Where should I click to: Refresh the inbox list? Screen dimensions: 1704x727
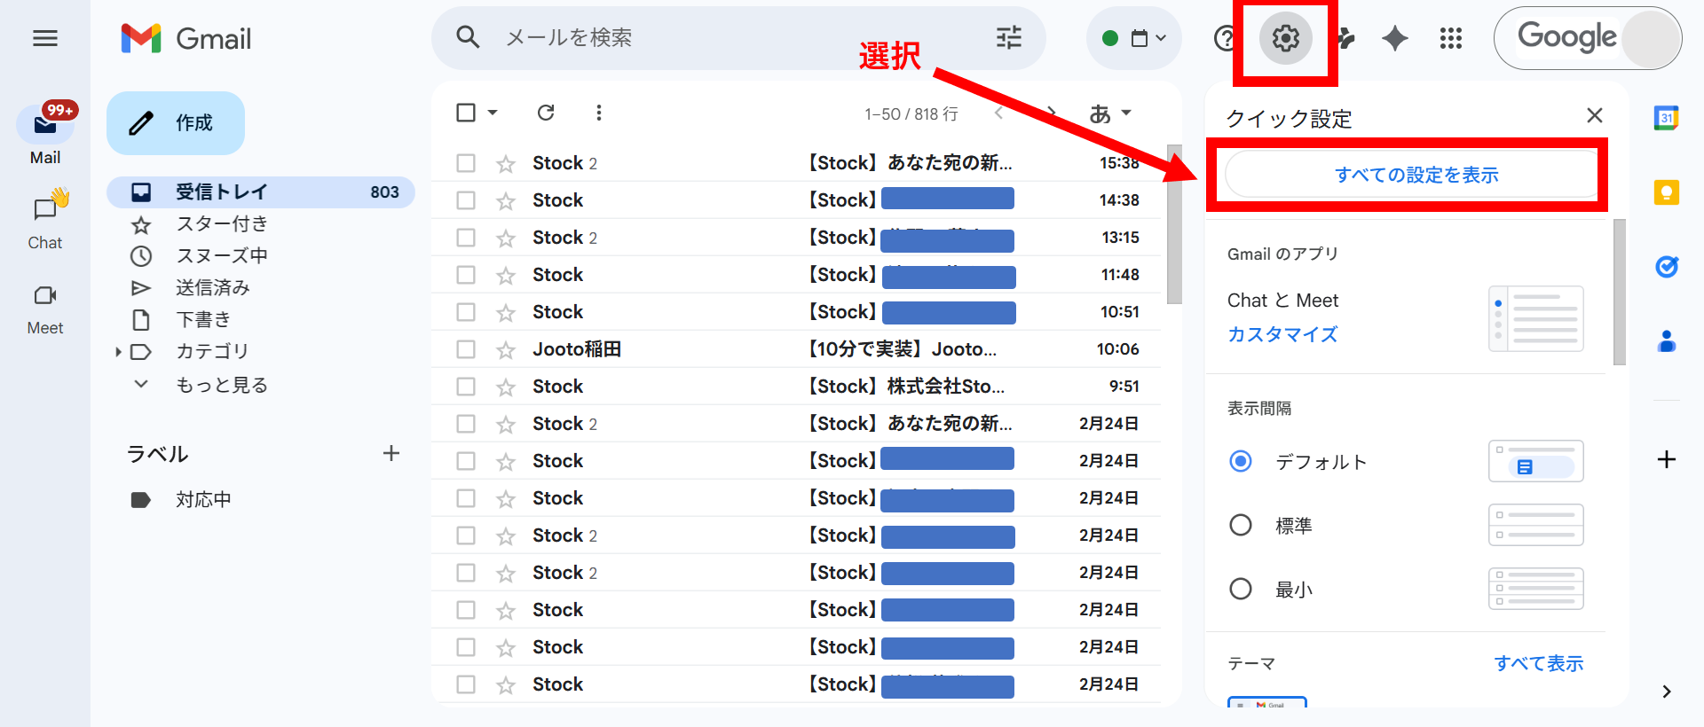tap(546, 113)
